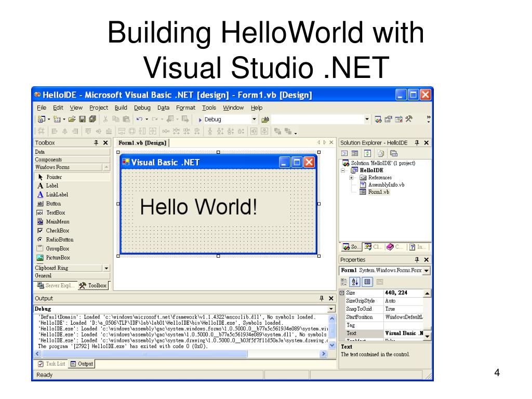
Task: Click the Add New Item toolbar icon
Action: pyautogui.click(x=57, y=119)
